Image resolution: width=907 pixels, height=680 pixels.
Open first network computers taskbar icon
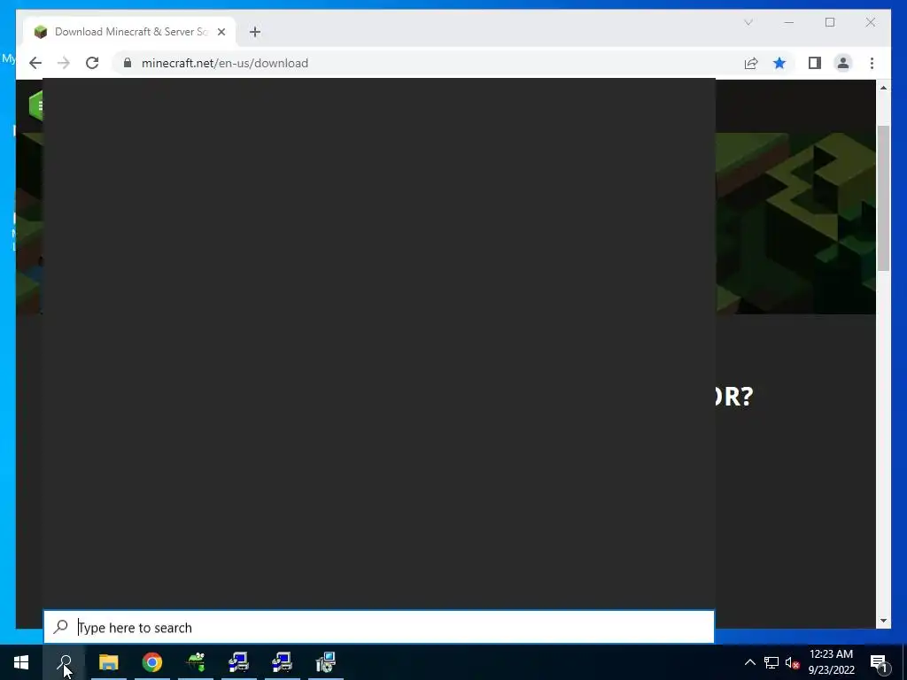tap(239, 662)
